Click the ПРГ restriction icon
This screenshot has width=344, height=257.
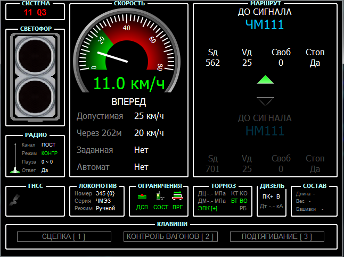pos(177,196)
